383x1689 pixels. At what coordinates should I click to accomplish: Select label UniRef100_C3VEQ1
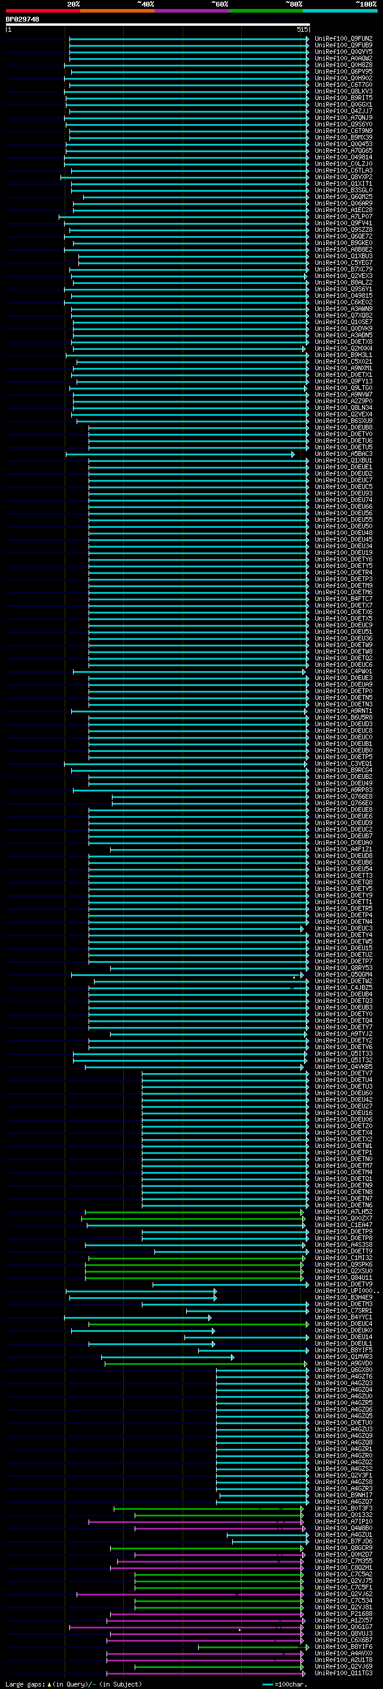pyautogui.click(x=343, y=764)
